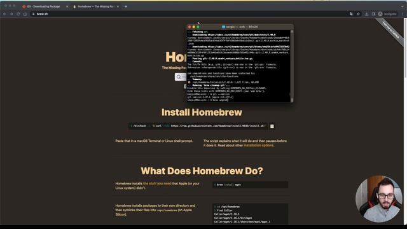Click the Fork me on GitHub ribbon
This screenshot has height=229, width=407.
[x=391, y=31]
